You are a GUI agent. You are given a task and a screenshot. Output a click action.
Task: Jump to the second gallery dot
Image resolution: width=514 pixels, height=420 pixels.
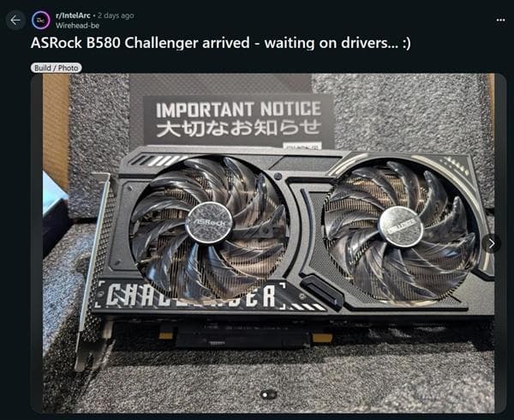(x=272, y=395)
